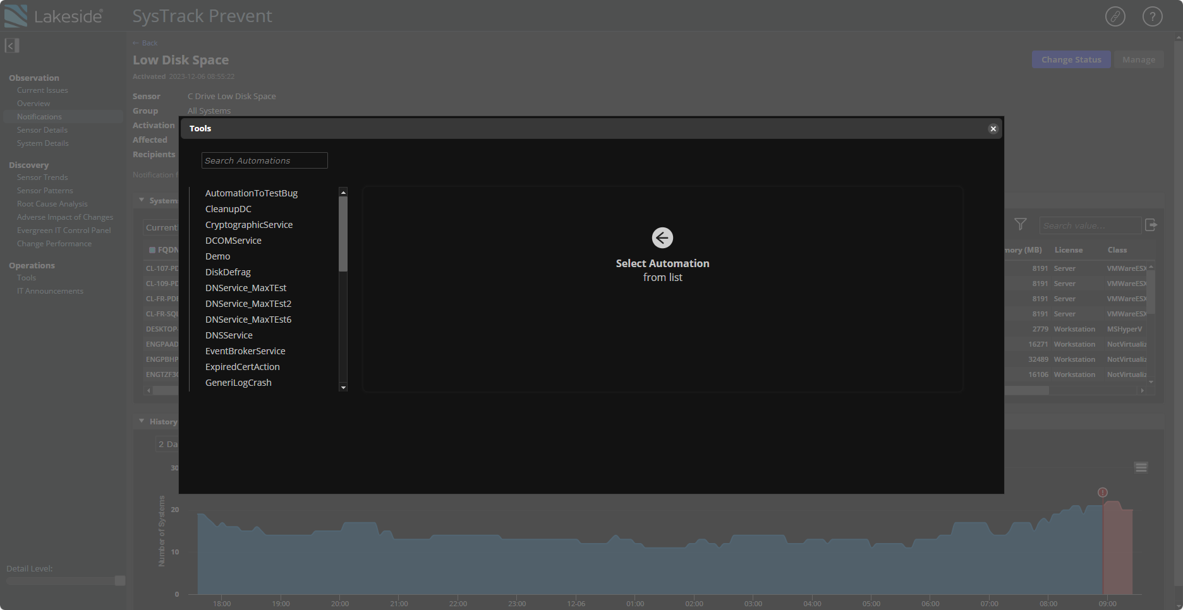Click the link icon in header
The image size is (1183, 610).
(1115, 16)
